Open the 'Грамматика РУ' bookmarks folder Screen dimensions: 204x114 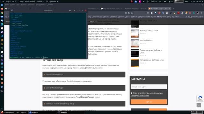144,17
